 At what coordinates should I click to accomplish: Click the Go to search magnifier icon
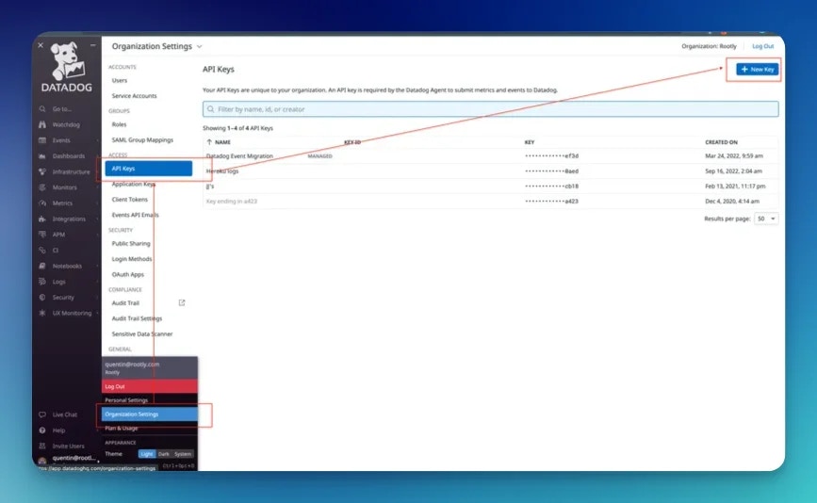[x=42, y=109]
